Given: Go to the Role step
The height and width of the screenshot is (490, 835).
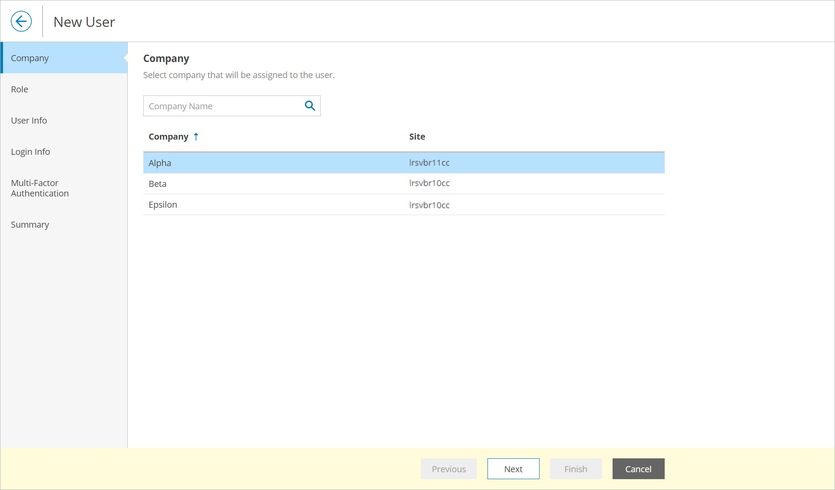Looking at the screenshot, I should point(20,89).
